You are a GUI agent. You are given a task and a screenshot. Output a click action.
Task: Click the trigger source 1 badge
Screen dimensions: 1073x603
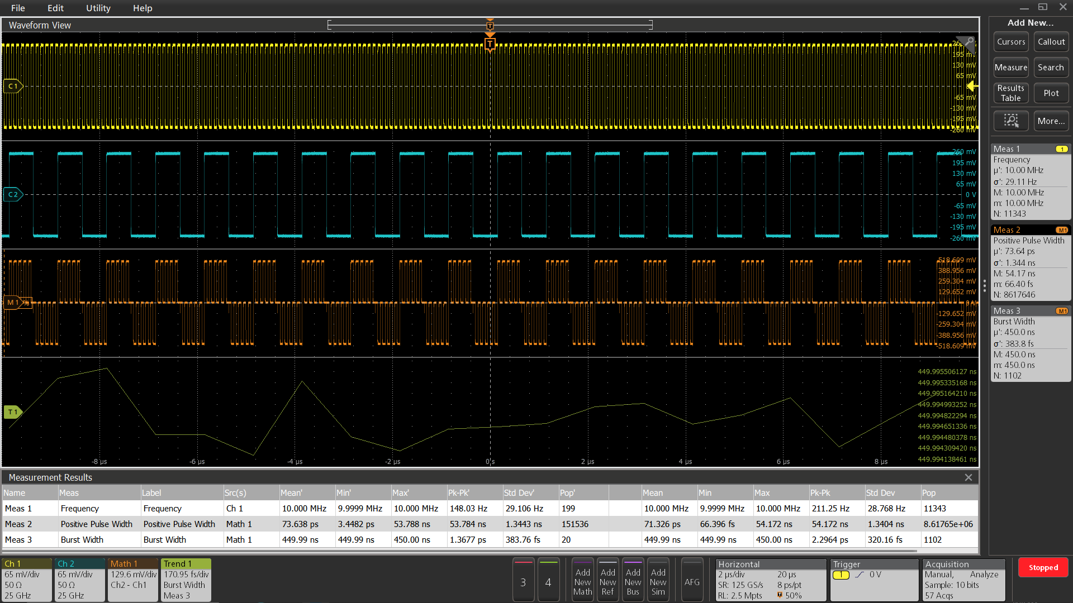click(x=841, y=575)
